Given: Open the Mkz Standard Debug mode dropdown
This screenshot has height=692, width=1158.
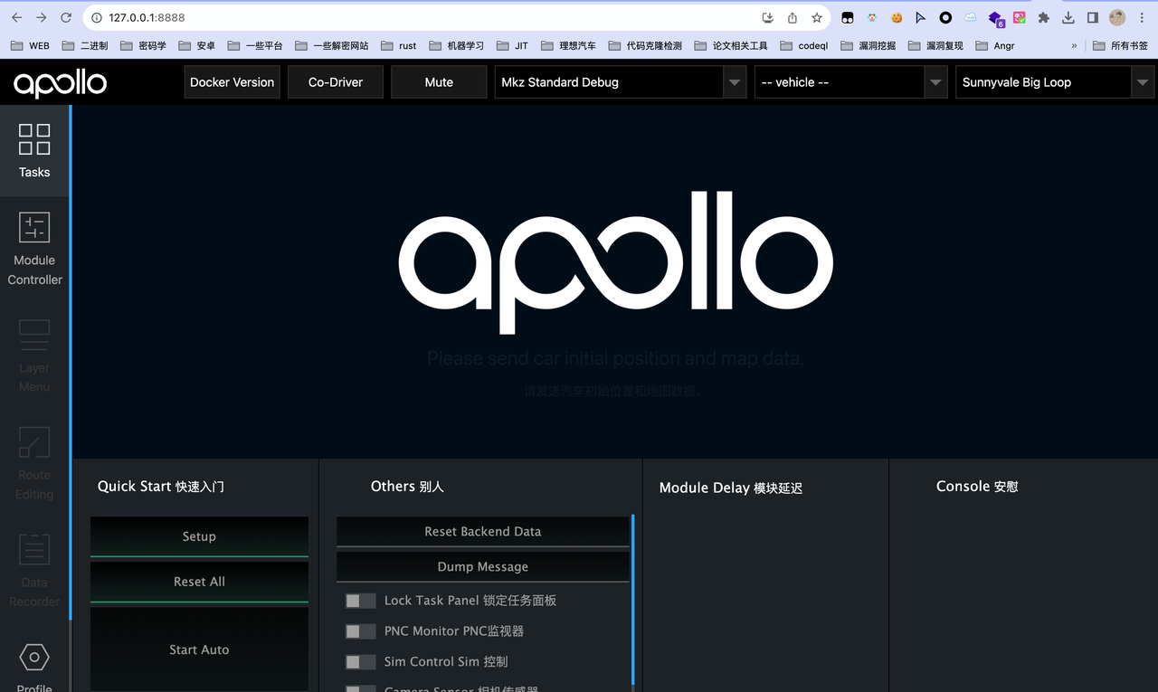Looking at the screenshot, I should pyautogui.click(x=735, y=82).
